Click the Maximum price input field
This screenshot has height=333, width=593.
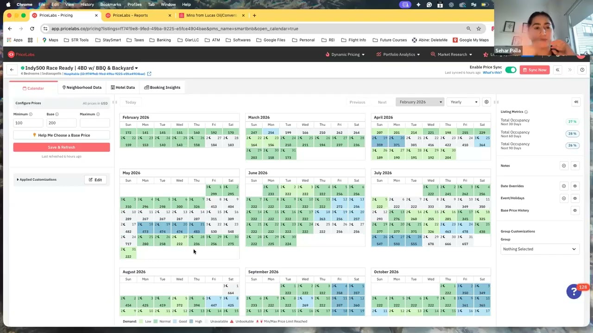tap(95, 123)
